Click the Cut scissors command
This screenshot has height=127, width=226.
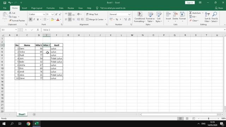(12, 13)
